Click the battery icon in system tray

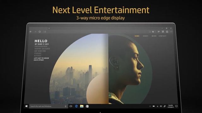point(154,106)
